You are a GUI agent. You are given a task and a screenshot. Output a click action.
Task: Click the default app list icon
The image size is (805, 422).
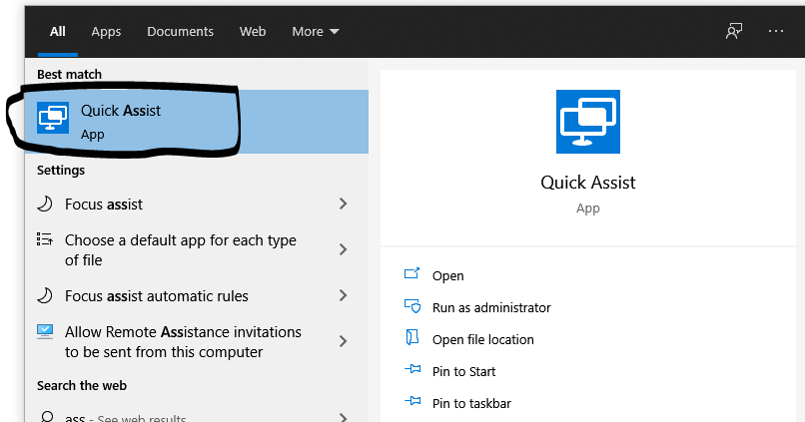pos(45,239)
